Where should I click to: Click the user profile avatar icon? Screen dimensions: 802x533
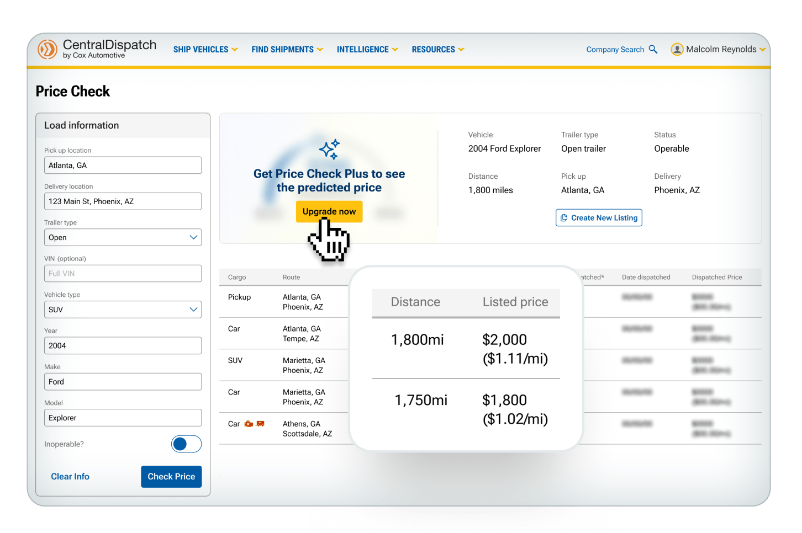(677, 49)
